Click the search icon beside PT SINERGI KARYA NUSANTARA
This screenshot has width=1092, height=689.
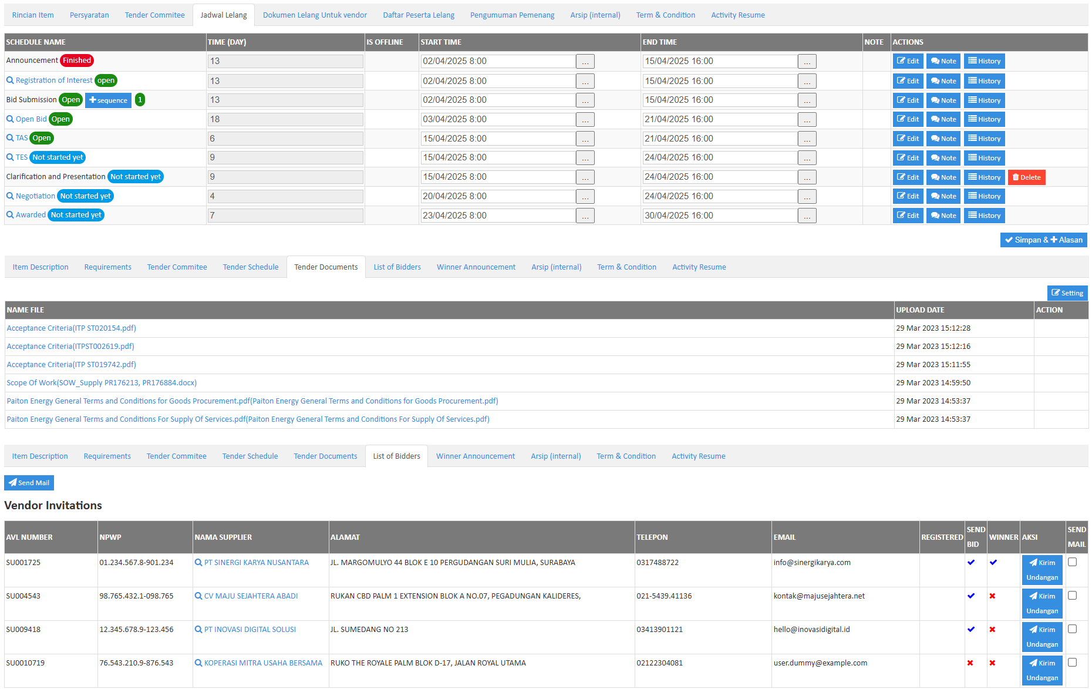click(199, 562)
